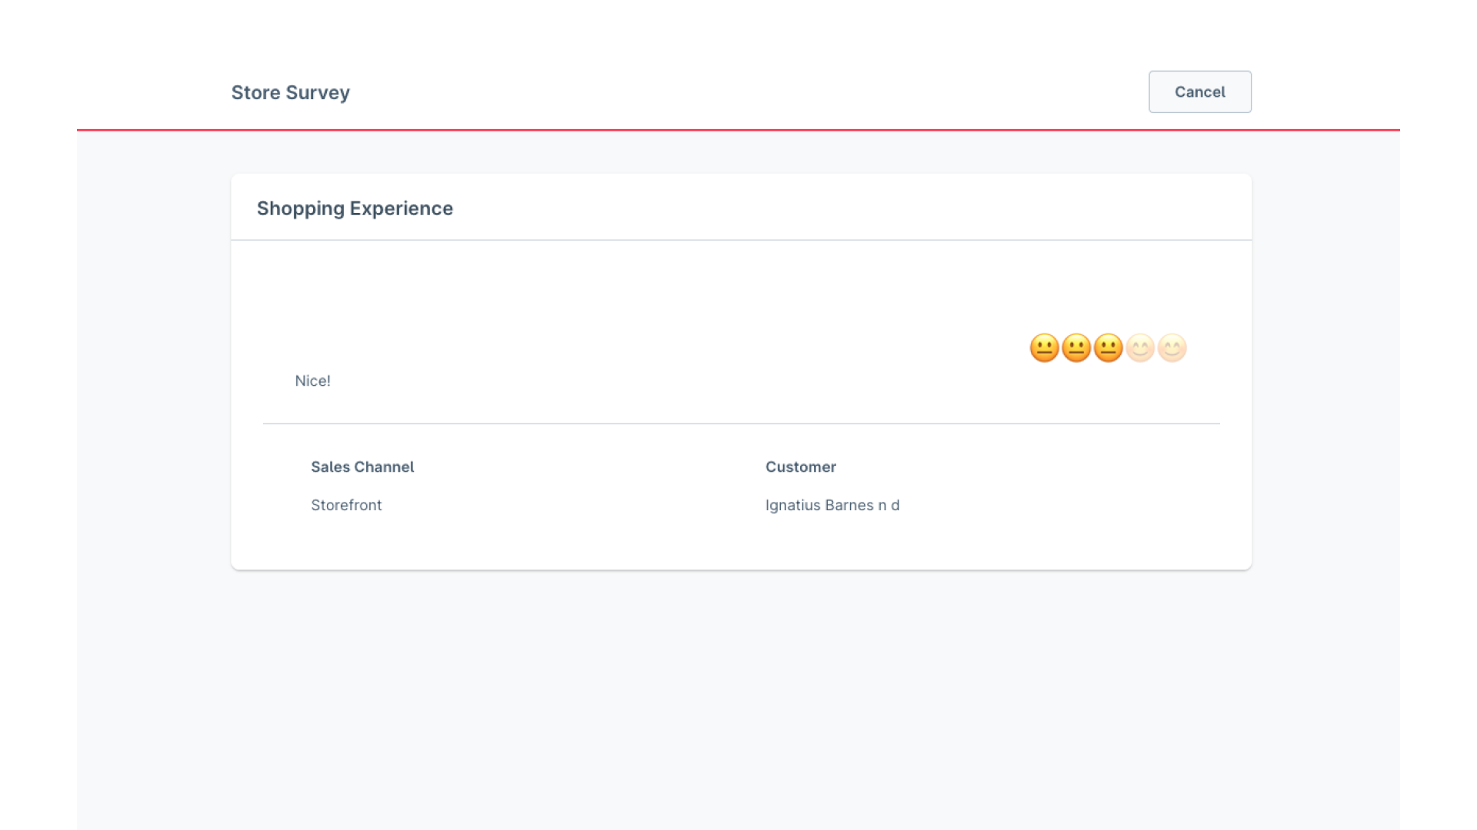1477x830 pixels.
Task: Select the second neutral face rating emoji
Action: click(x=1076, y=348)
